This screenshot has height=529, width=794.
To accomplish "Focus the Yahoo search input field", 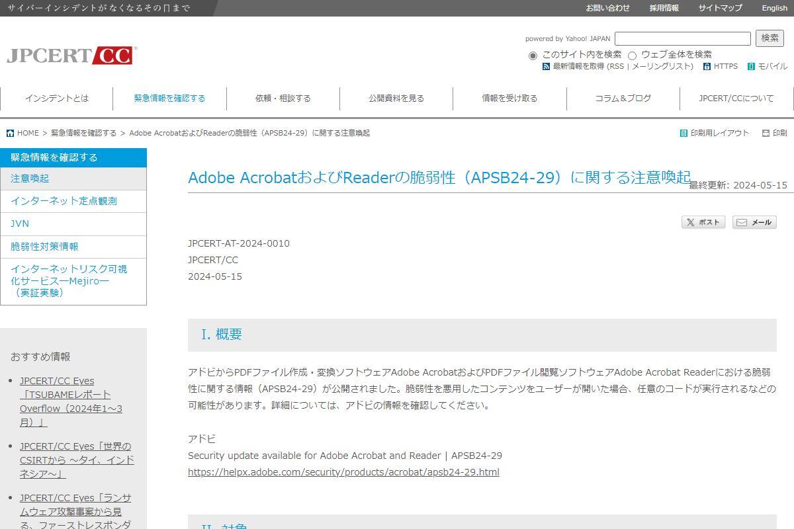I will coord(683,38).
